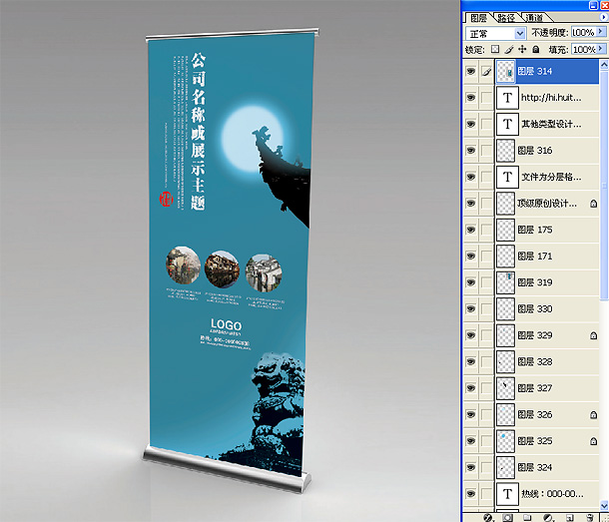Image resolution: width=609 pixels, height=522 pixels.
Task: Click the T icon of http://hi.huit... layer
Action: point(507,98)
